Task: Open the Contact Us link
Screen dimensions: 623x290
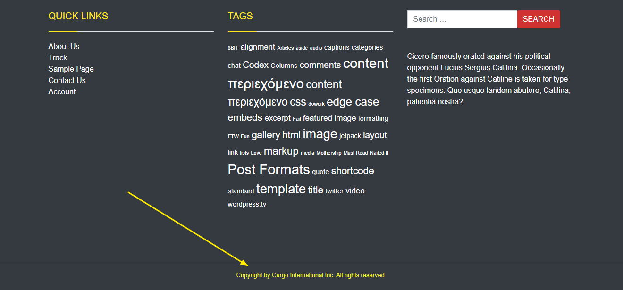Action: pos(67,80)
